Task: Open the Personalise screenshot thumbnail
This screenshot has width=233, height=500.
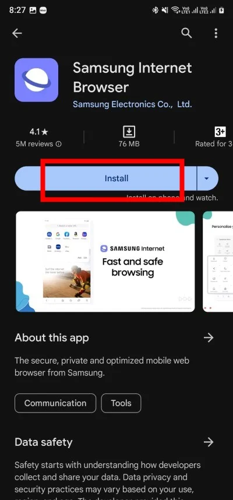Action: click(218, 262)
